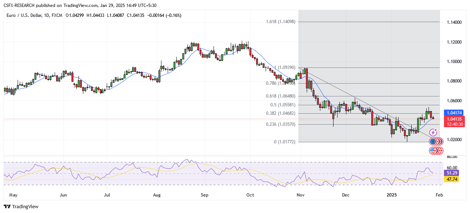Select the 0.618 (1.06480) Fibonacci level label

coord(281,96)
